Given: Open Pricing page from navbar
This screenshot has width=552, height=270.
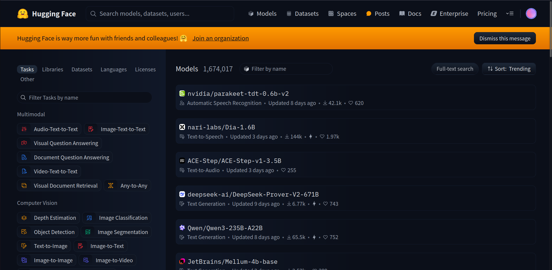Looking at the screenshot, I should pyautogui.click(x=487, y=14).
